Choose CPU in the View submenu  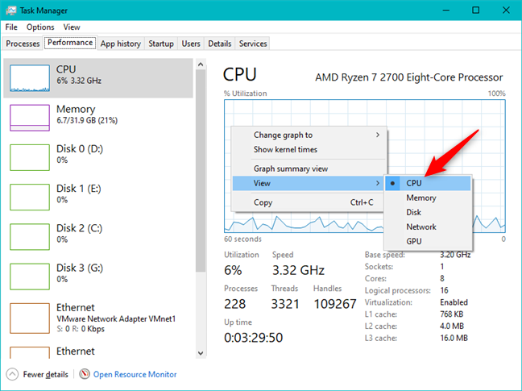tap(428, 183)
